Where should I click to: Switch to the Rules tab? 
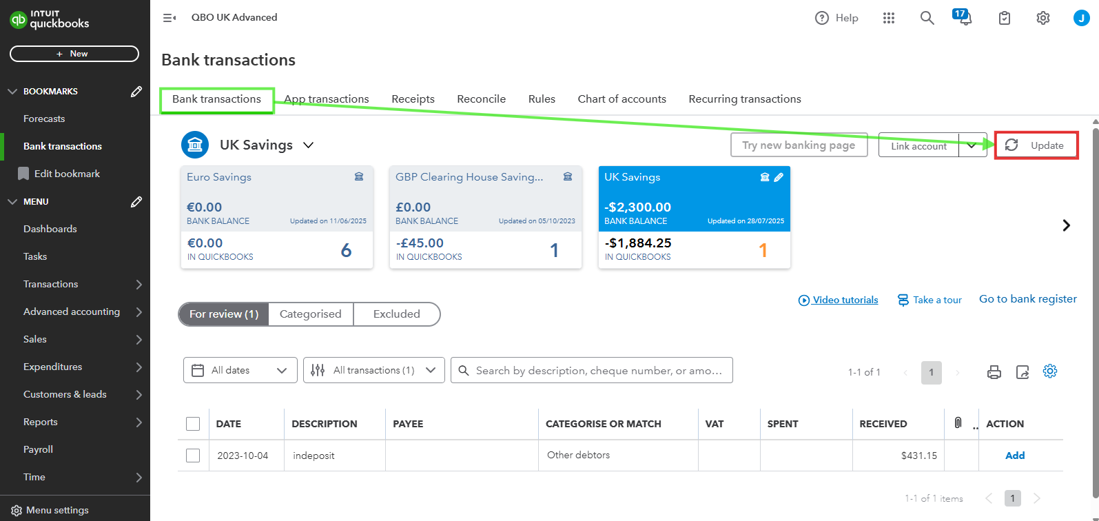542,99
